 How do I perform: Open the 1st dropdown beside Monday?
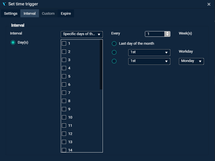click(x=149, y=61)
